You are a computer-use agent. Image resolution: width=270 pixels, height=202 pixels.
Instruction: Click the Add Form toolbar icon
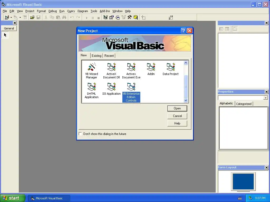16,17
